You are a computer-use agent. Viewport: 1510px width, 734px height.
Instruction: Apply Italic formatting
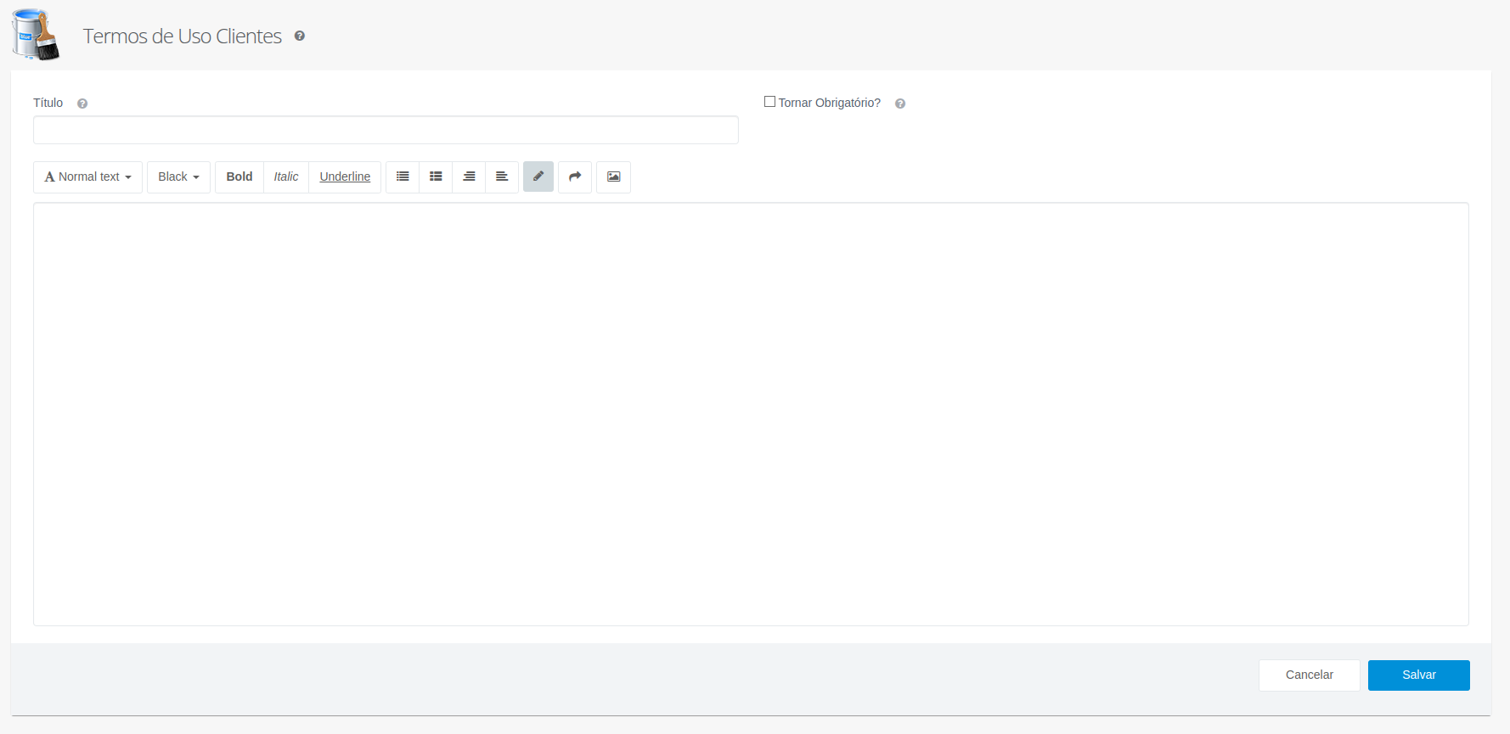pyautogui.click(x=286, y=176)
